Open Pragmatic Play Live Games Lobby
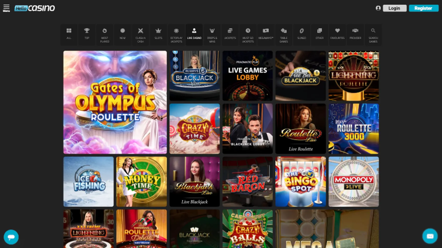The image size is (442, 248). 248,76
